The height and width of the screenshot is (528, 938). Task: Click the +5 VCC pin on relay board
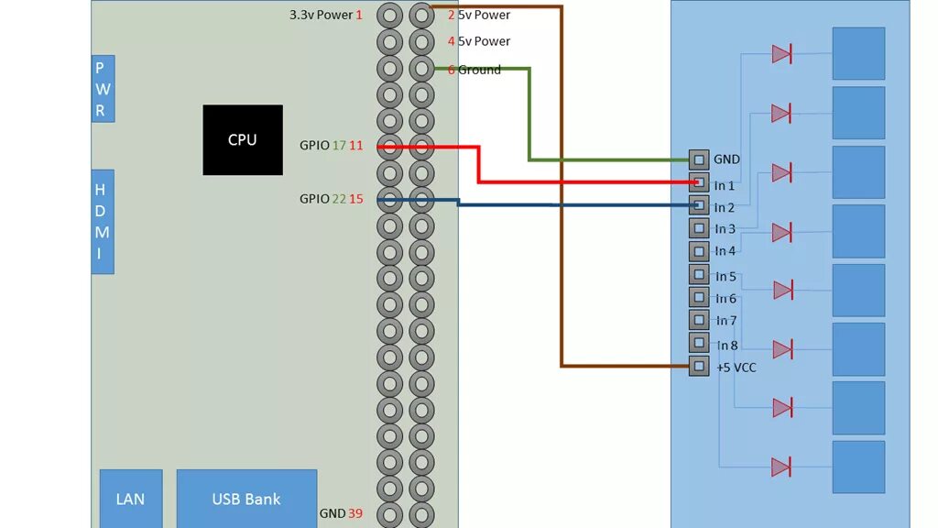[x=699, y=367]
